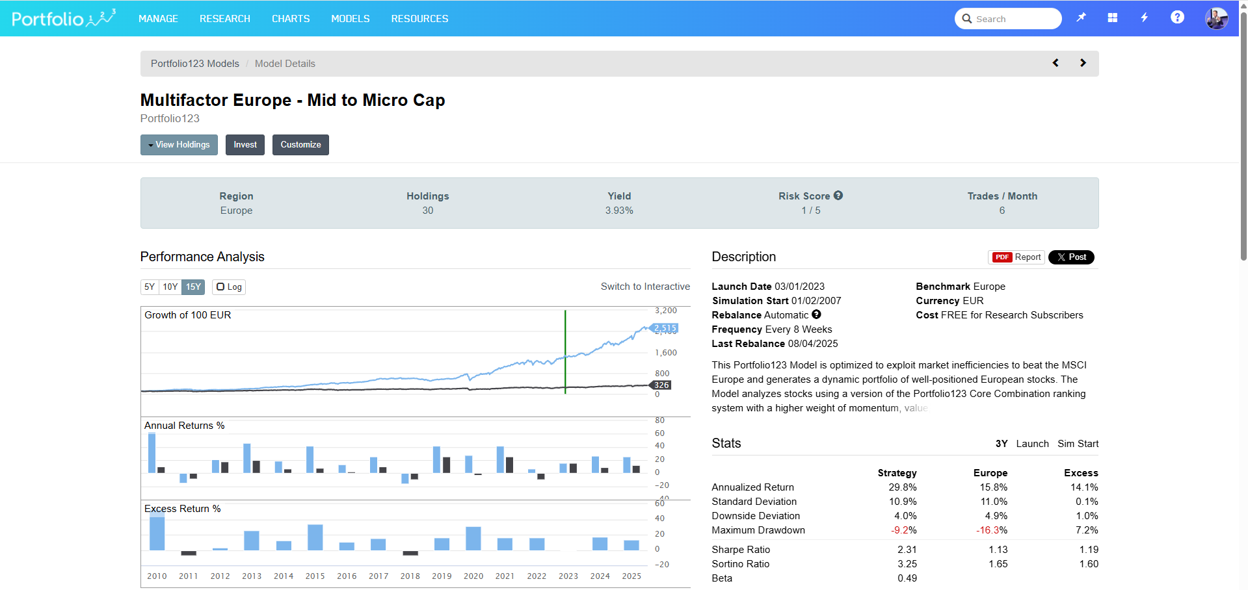Screen dimensions: 1248x590
Task: Click the 29.8% Annualized Return value
Action: [903, 487]
